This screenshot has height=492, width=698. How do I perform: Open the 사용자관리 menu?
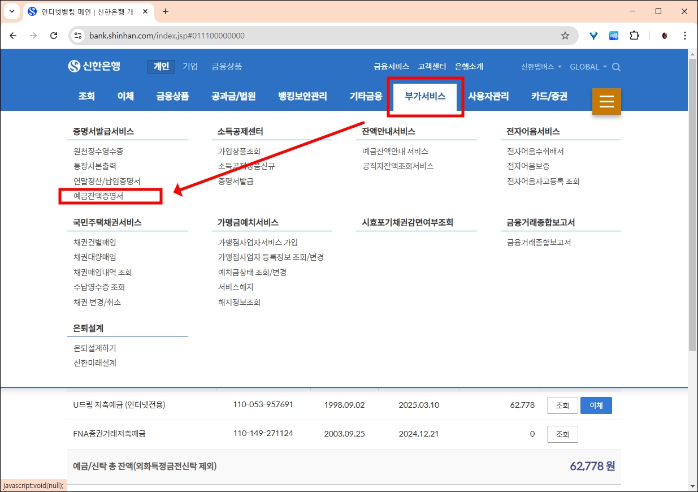point(488,96)
